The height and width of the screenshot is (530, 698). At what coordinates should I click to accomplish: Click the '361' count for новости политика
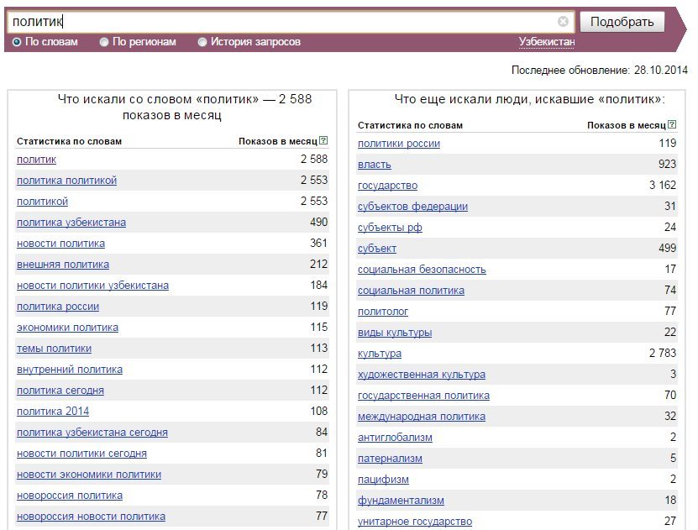pyautogui.click(x=318, y=243)
